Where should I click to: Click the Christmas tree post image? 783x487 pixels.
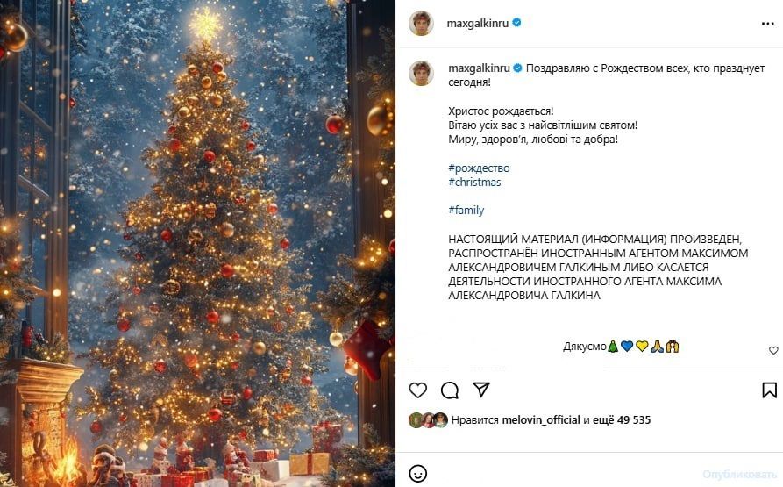(198, 243)
